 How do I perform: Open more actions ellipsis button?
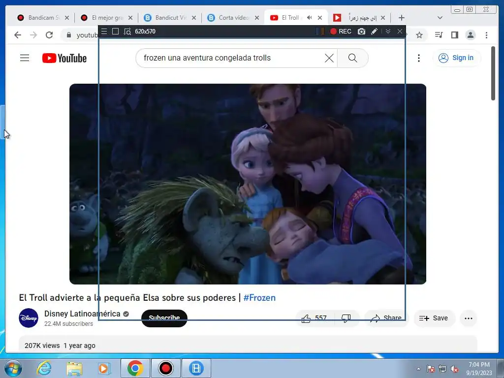click(x=469, y=318)
